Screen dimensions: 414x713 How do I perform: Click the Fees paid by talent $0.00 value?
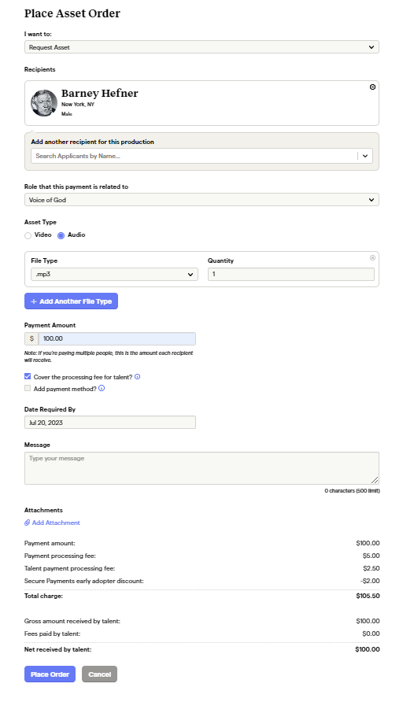click(371, 634)
